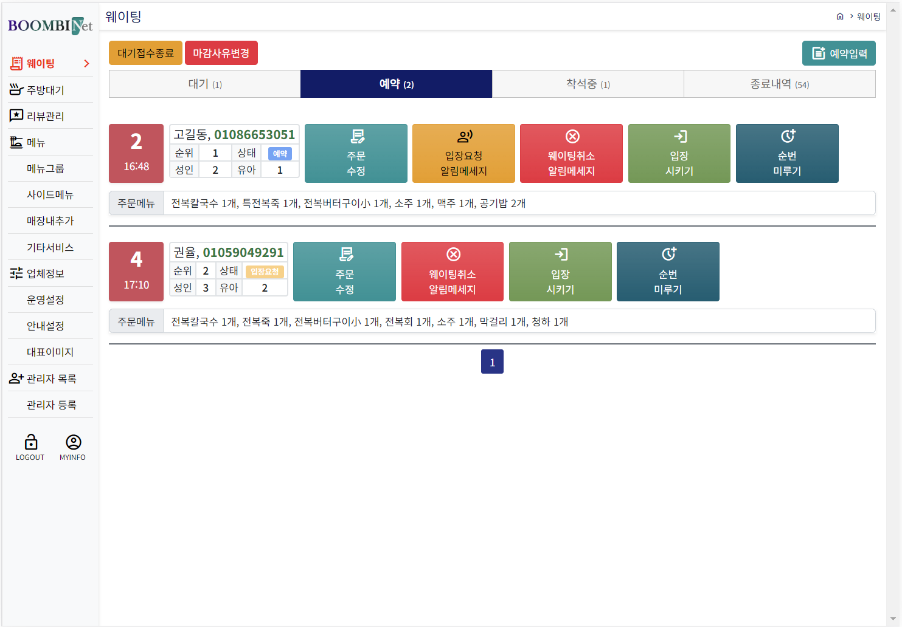
Task: Click the LOGOUT lock icon
Action: click(x=30, y=442)
